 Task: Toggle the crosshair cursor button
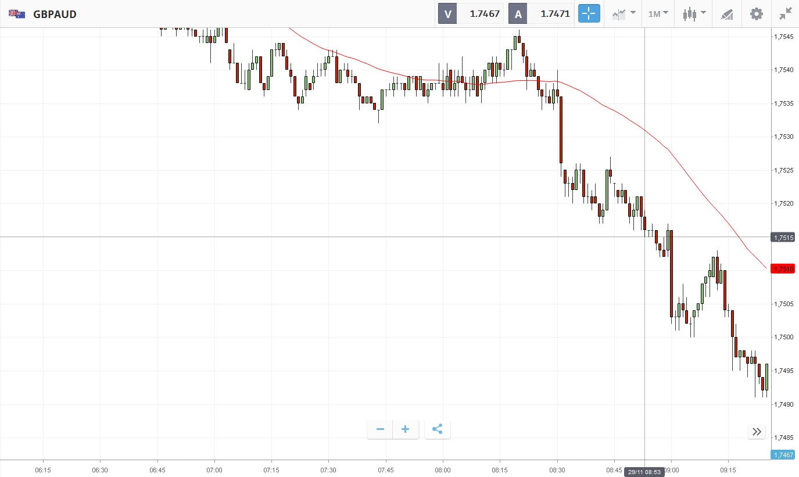[589, 13]
